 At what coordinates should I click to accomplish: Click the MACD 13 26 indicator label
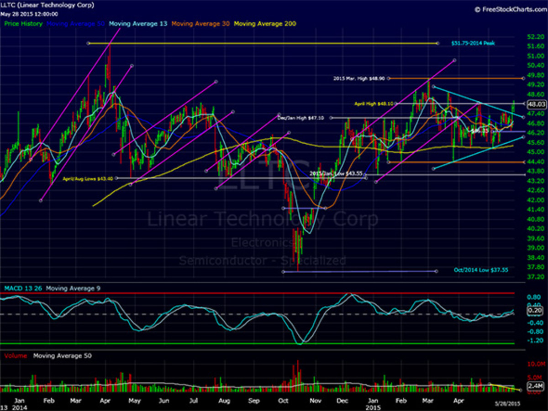23,288
